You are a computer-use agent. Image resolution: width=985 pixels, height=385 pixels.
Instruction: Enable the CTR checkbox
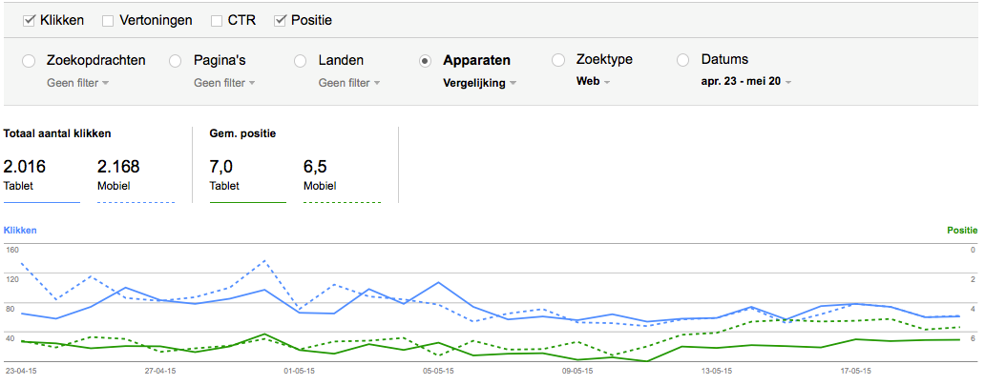pyautogui.click(x=216, y=21)
